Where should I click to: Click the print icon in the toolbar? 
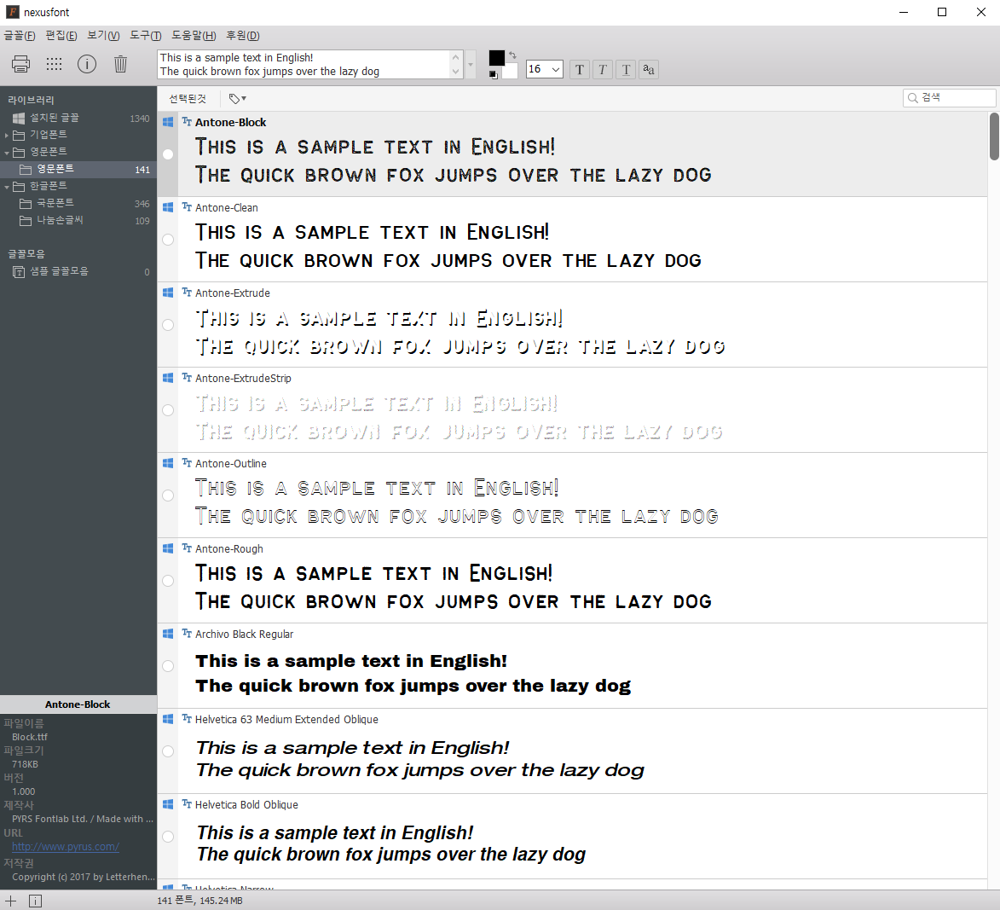pyautogui.click(x=20, y=64)
